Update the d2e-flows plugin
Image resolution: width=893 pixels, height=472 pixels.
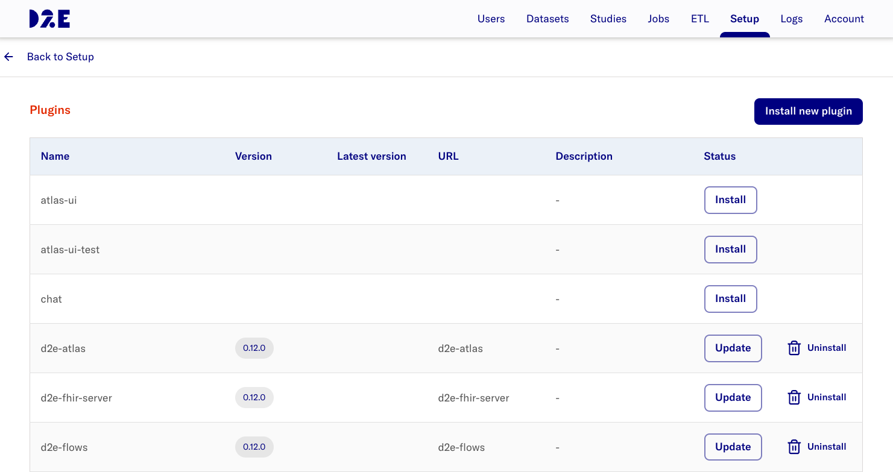pyautogui.click(x=733, y=447)
